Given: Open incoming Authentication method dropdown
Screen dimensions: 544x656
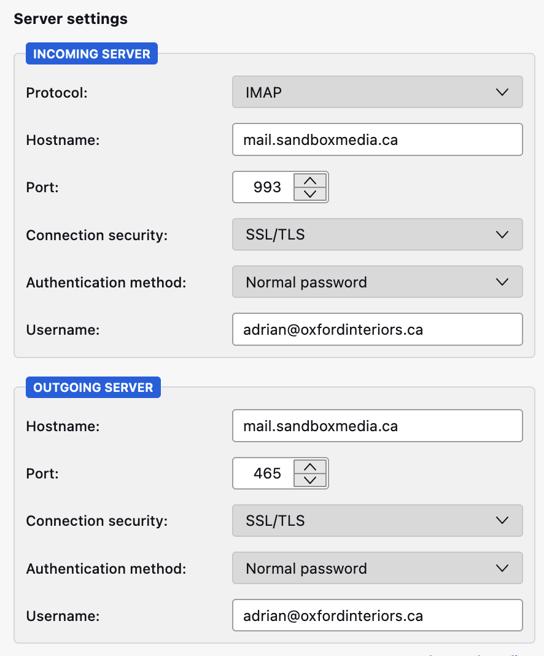Looking at the screenshot, I should [x=377, y=282].
